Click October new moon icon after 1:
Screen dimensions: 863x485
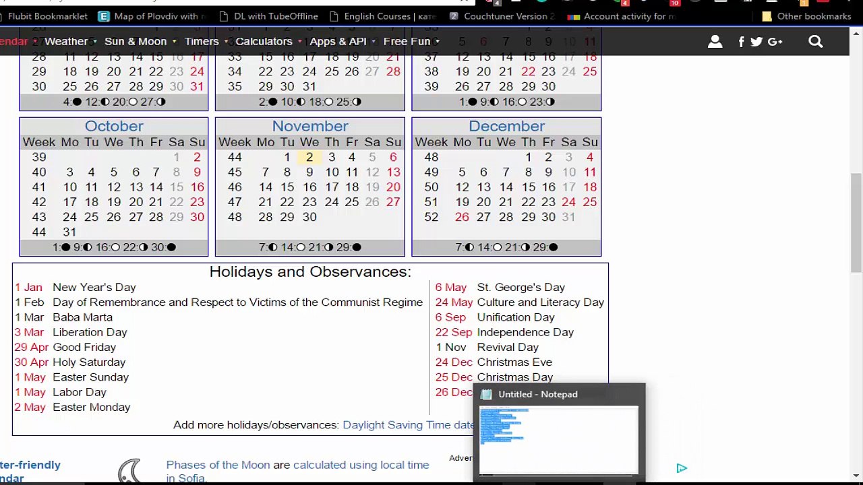pos(65,247)
